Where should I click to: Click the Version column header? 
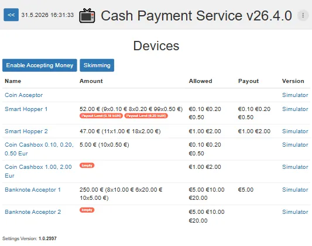293,81
